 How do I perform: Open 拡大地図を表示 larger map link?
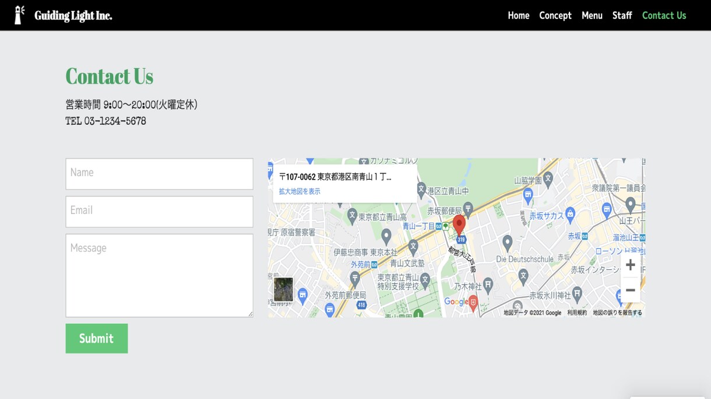click(300, 191)
